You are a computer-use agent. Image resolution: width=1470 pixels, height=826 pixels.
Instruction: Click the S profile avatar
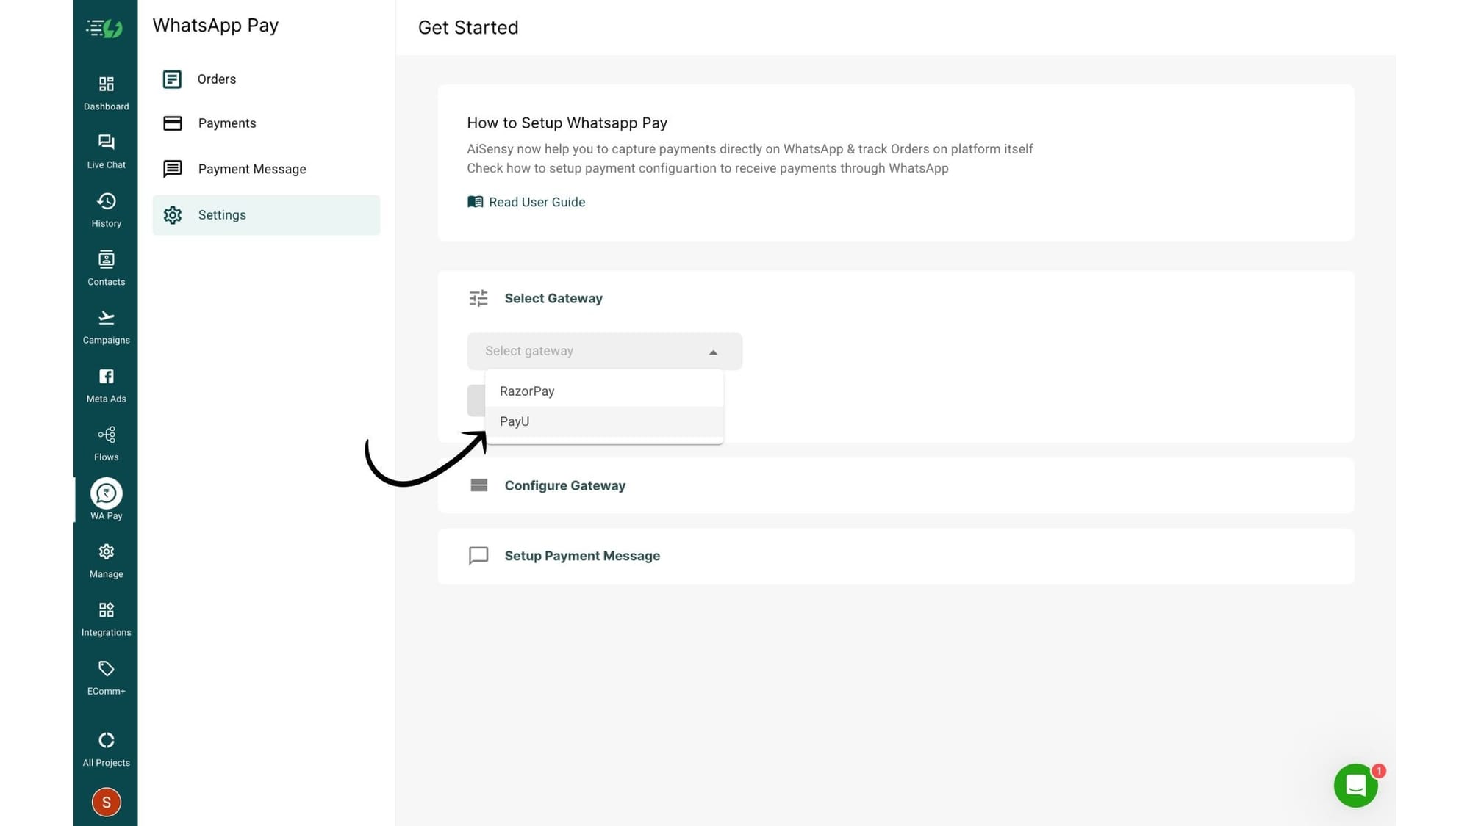(106, 802)
